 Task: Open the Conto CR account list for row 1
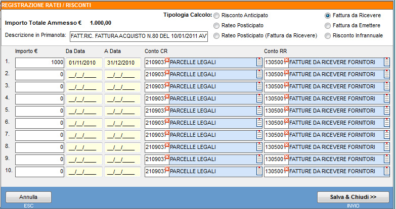[259, 63]
